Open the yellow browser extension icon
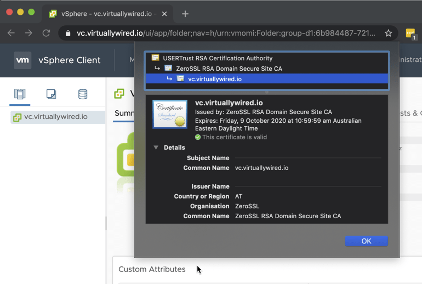The height and width of the screenshot is (284, 422). point(410,33)
